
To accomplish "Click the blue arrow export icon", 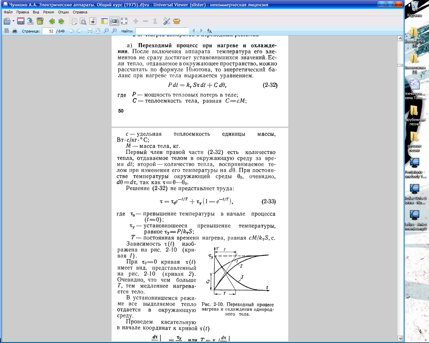I will [x=30, y=21].
